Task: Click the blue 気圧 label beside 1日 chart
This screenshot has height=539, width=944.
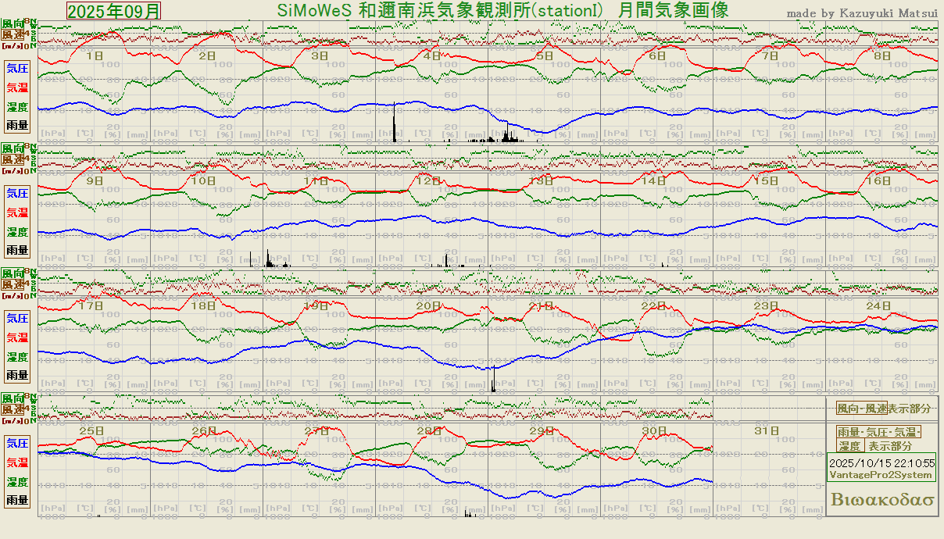Action: click(17, 68)
